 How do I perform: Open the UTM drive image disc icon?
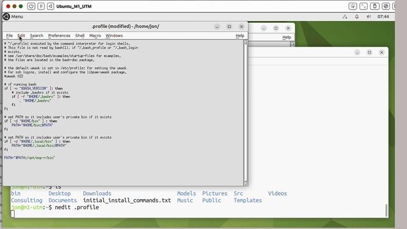tap(386, 6)
